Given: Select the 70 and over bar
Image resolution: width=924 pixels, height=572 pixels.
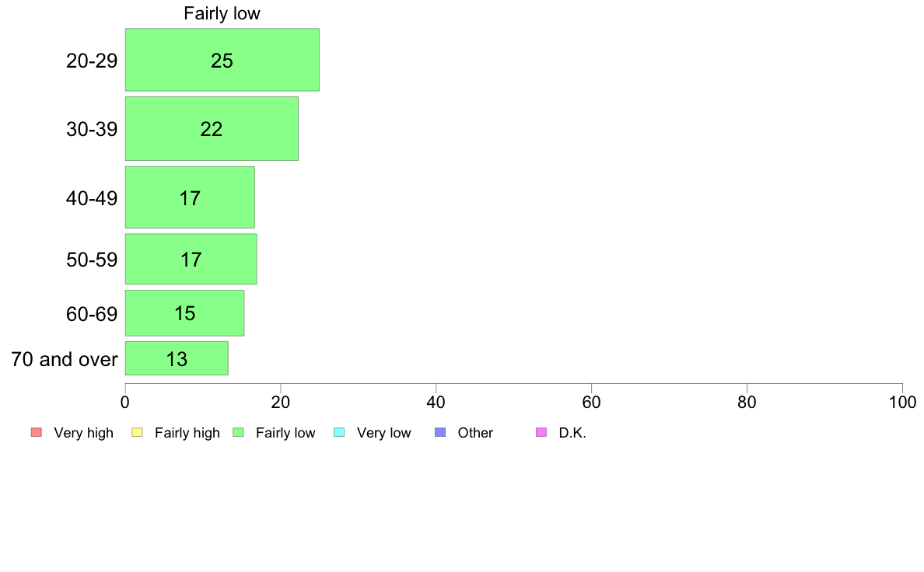Looking at the screenshot, I should (x=177, y=358).
